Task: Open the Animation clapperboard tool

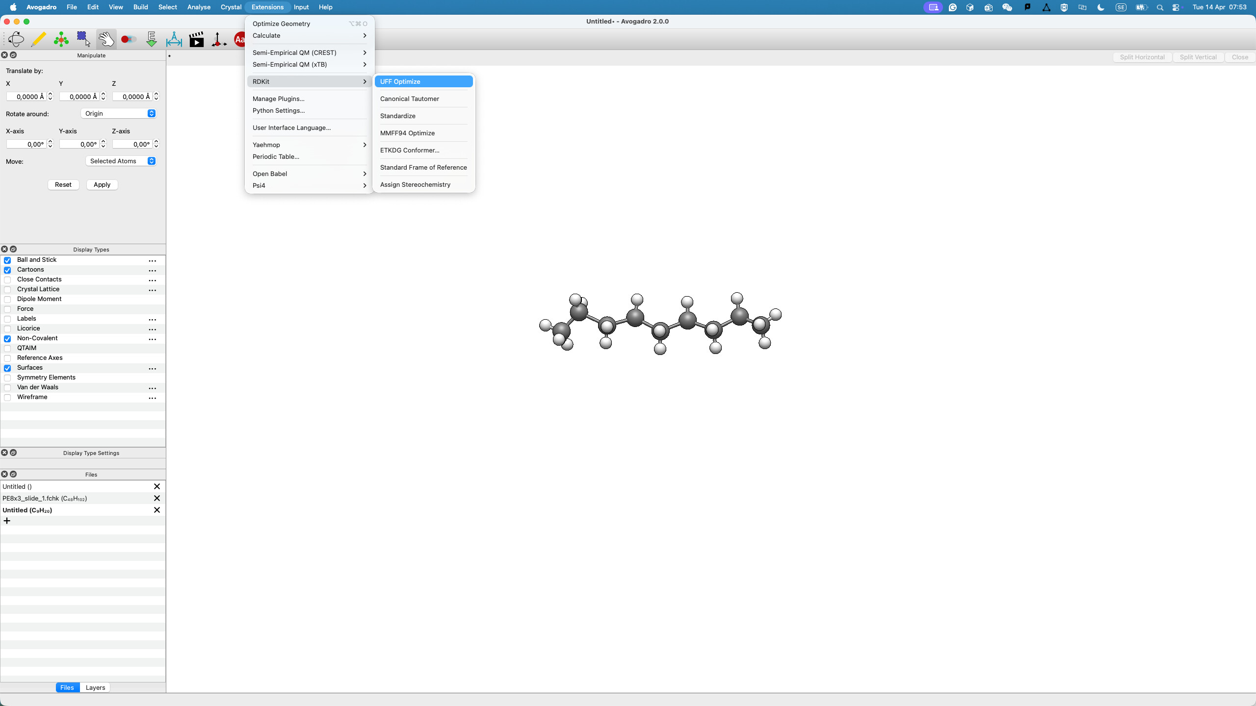Action: pyautogui.click(x=197, y=39)
